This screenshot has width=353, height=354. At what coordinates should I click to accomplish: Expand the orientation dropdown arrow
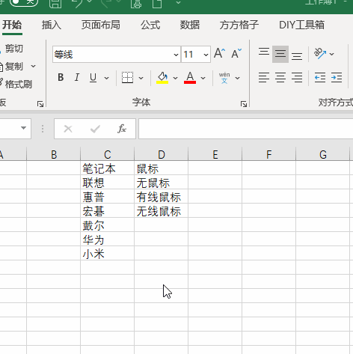(331, 54)
